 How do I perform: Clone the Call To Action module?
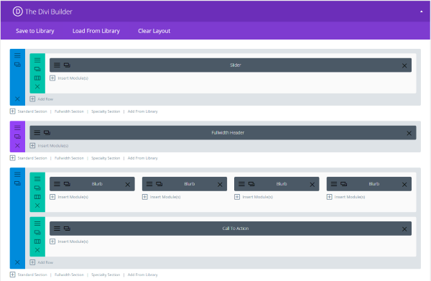[x=67, y=229]
